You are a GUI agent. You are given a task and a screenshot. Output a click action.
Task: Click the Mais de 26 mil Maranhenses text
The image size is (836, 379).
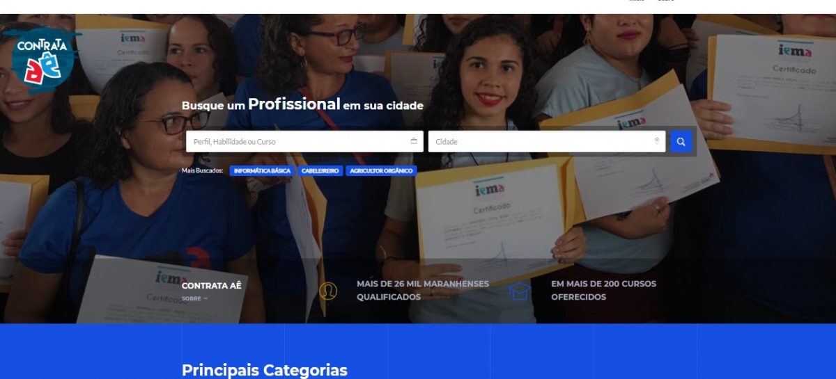click(x=423, y=290)
